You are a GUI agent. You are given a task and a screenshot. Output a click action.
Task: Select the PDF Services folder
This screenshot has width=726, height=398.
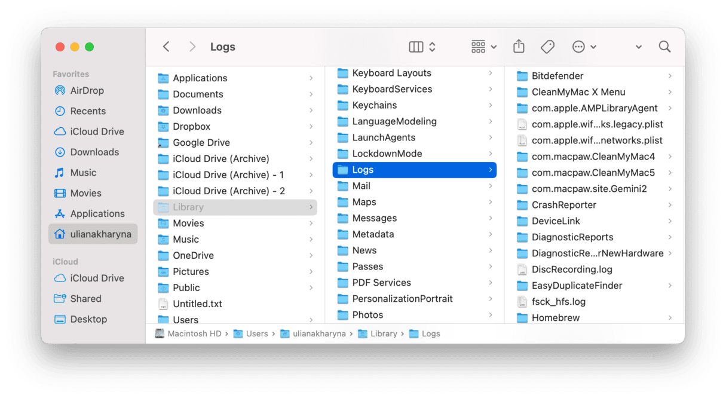pos(415,283)
